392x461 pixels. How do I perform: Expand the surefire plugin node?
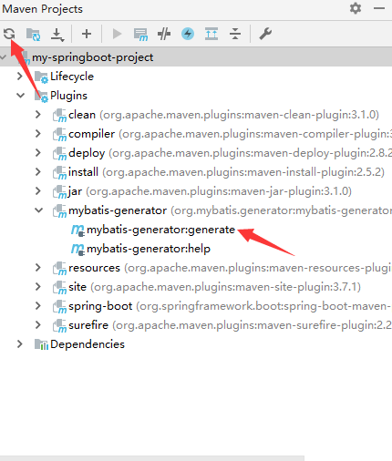pos(38,325)
